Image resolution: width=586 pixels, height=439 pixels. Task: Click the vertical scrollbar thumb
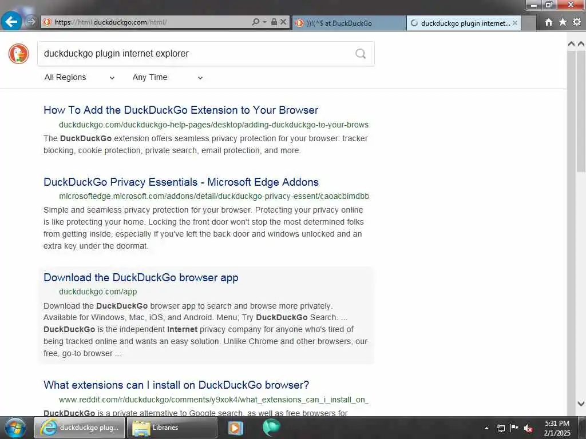[x=581, y=112]
